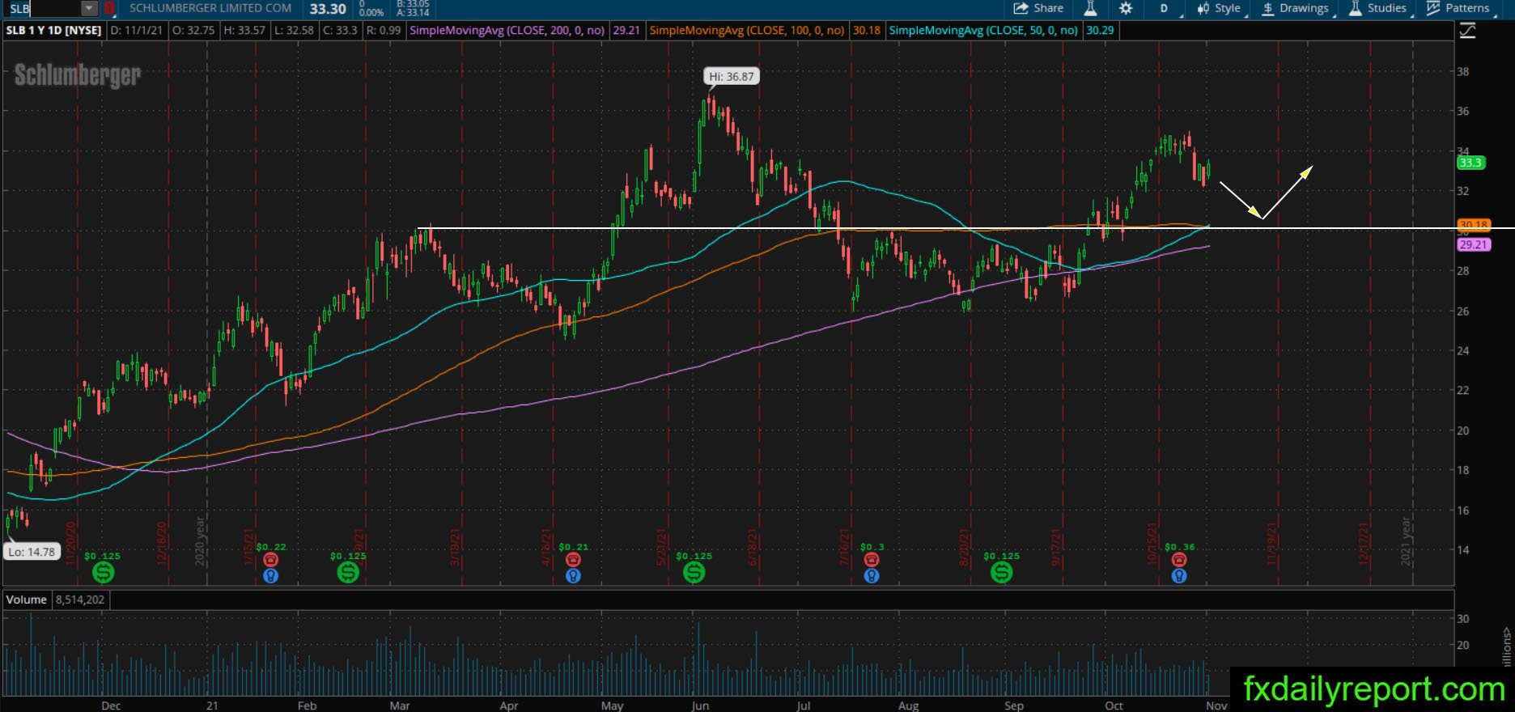Screen dimensions: 1515x712
Task: Click the last price 33.30 in header
Action: coord(328,9)
